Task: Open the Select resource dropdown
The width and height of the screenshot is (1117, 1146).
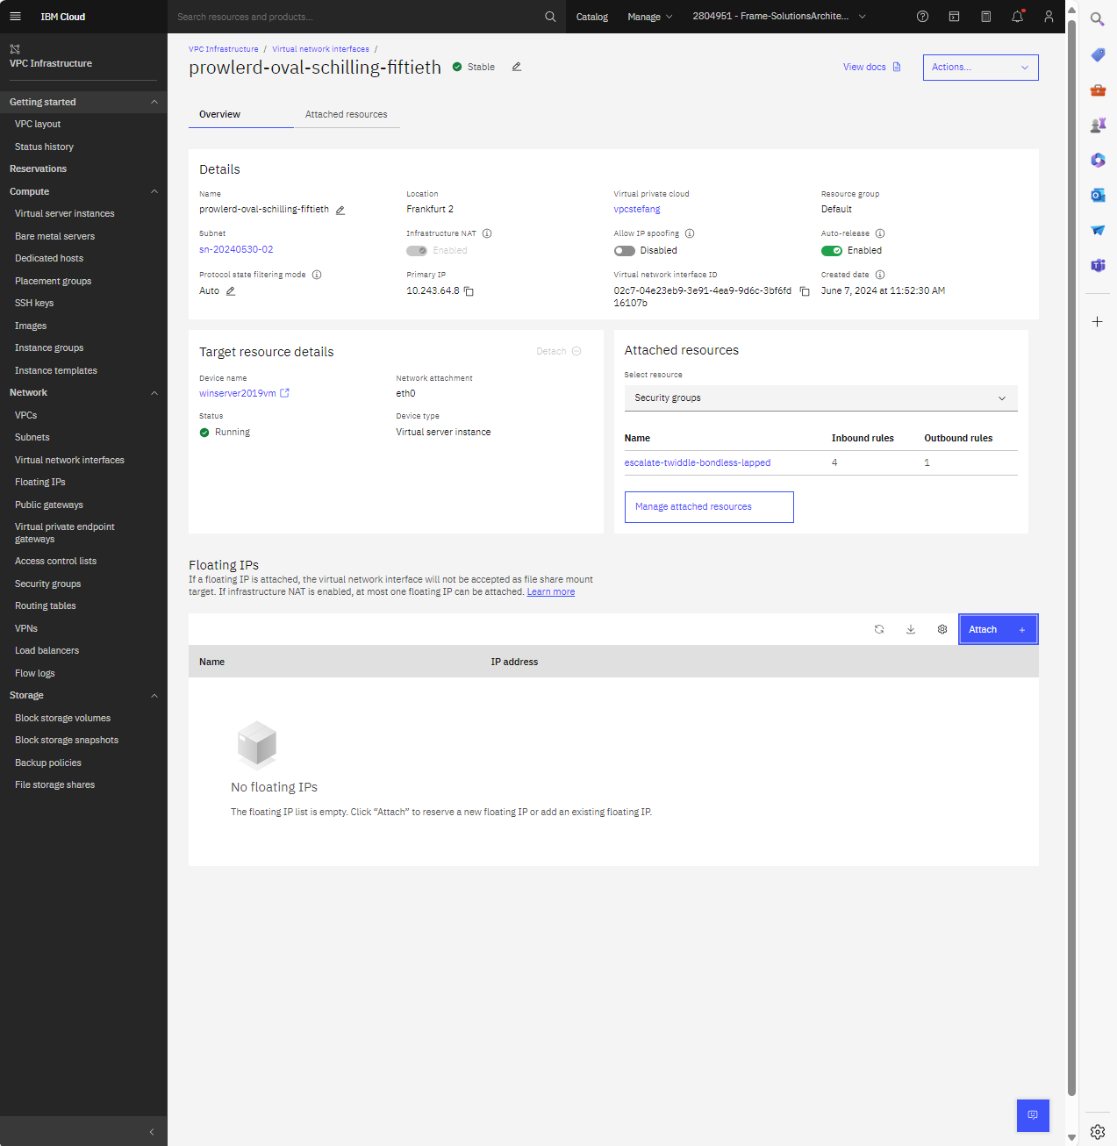Action: click(820, 398)
